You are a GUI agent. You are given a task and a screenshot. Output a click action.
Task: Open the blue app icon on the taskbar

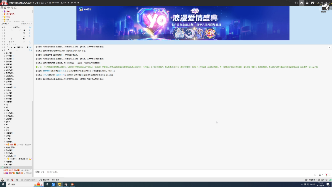pyautogui.click(x=53, y=185)
